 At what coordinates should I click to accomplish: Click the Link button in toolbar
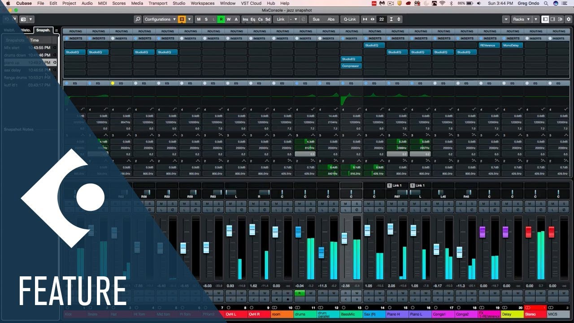pyautogui.click(x=281, y=19)
